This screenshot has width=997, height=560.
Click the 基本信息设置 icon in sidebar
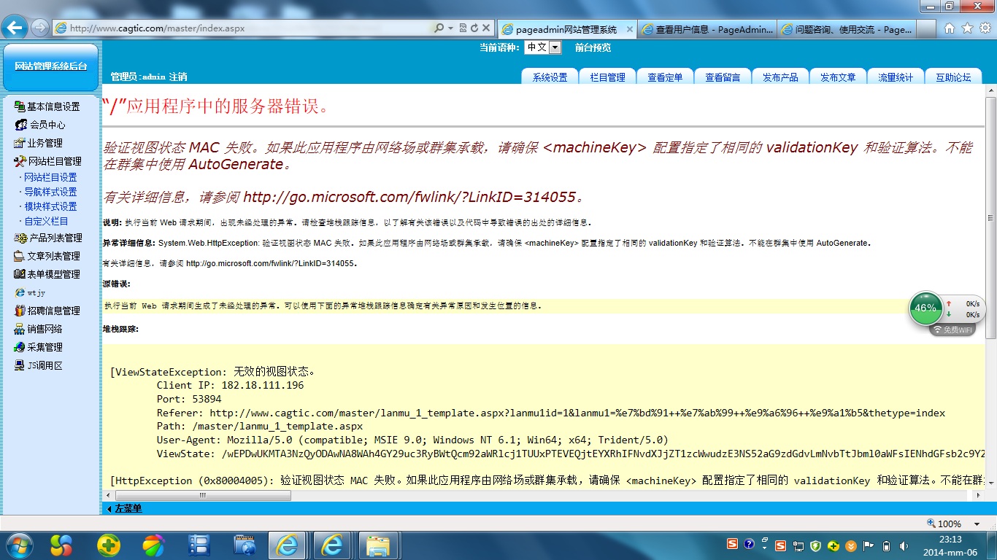tap(20, 106)
